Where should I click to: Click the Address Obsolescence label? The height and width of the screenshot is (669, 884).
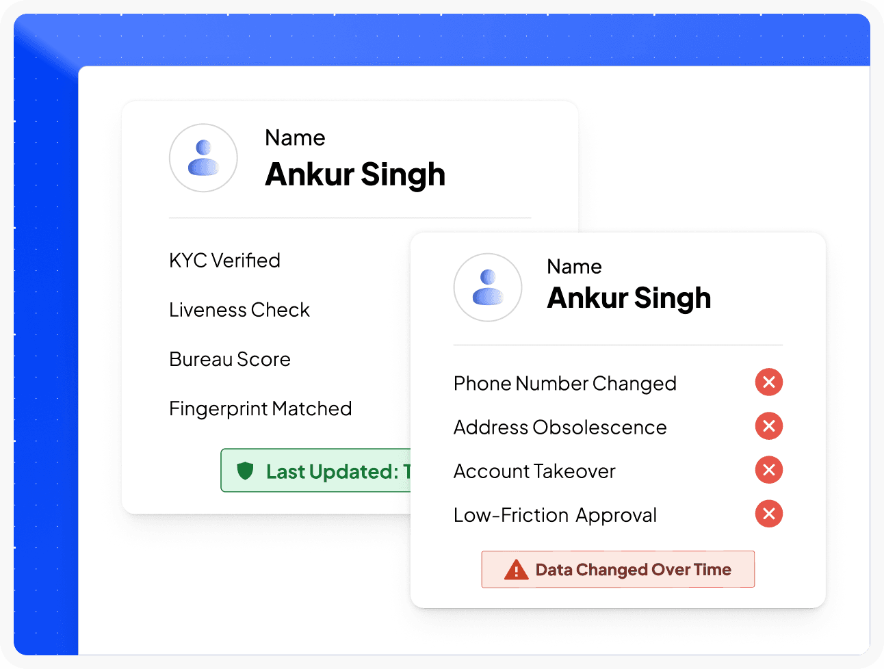[560, 427]
